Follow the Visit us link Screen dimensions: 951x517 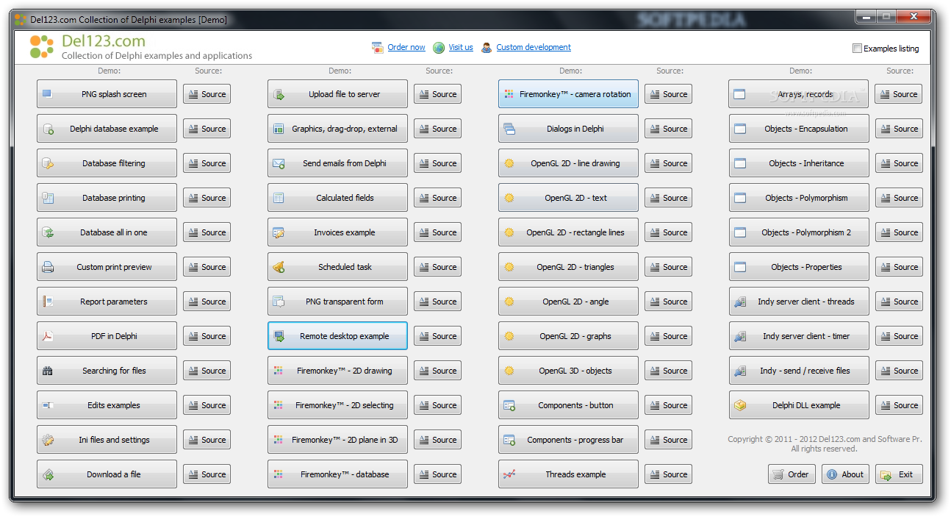pos(461,47)
